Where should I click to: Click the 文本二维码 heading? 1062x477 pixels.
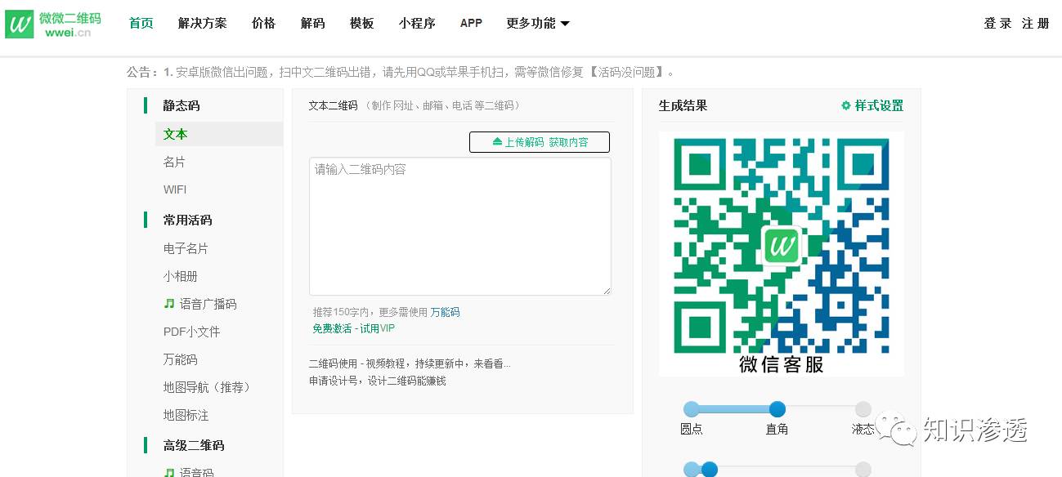click(334, 105)
